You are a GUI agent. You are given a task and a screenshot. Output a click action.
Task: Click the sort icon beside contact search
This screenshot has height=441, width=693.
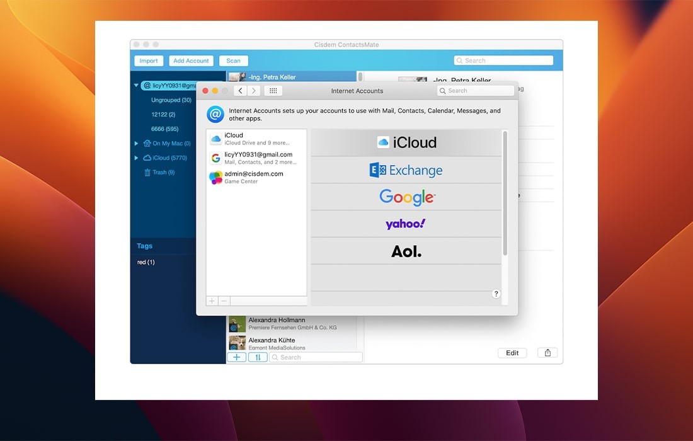(x=258, y=357)
